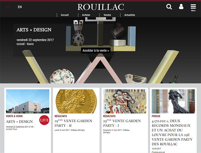Screen dimensions: 201x153
Task: Open the wrestlers painting thumbnail
Action: pos(125,101)
